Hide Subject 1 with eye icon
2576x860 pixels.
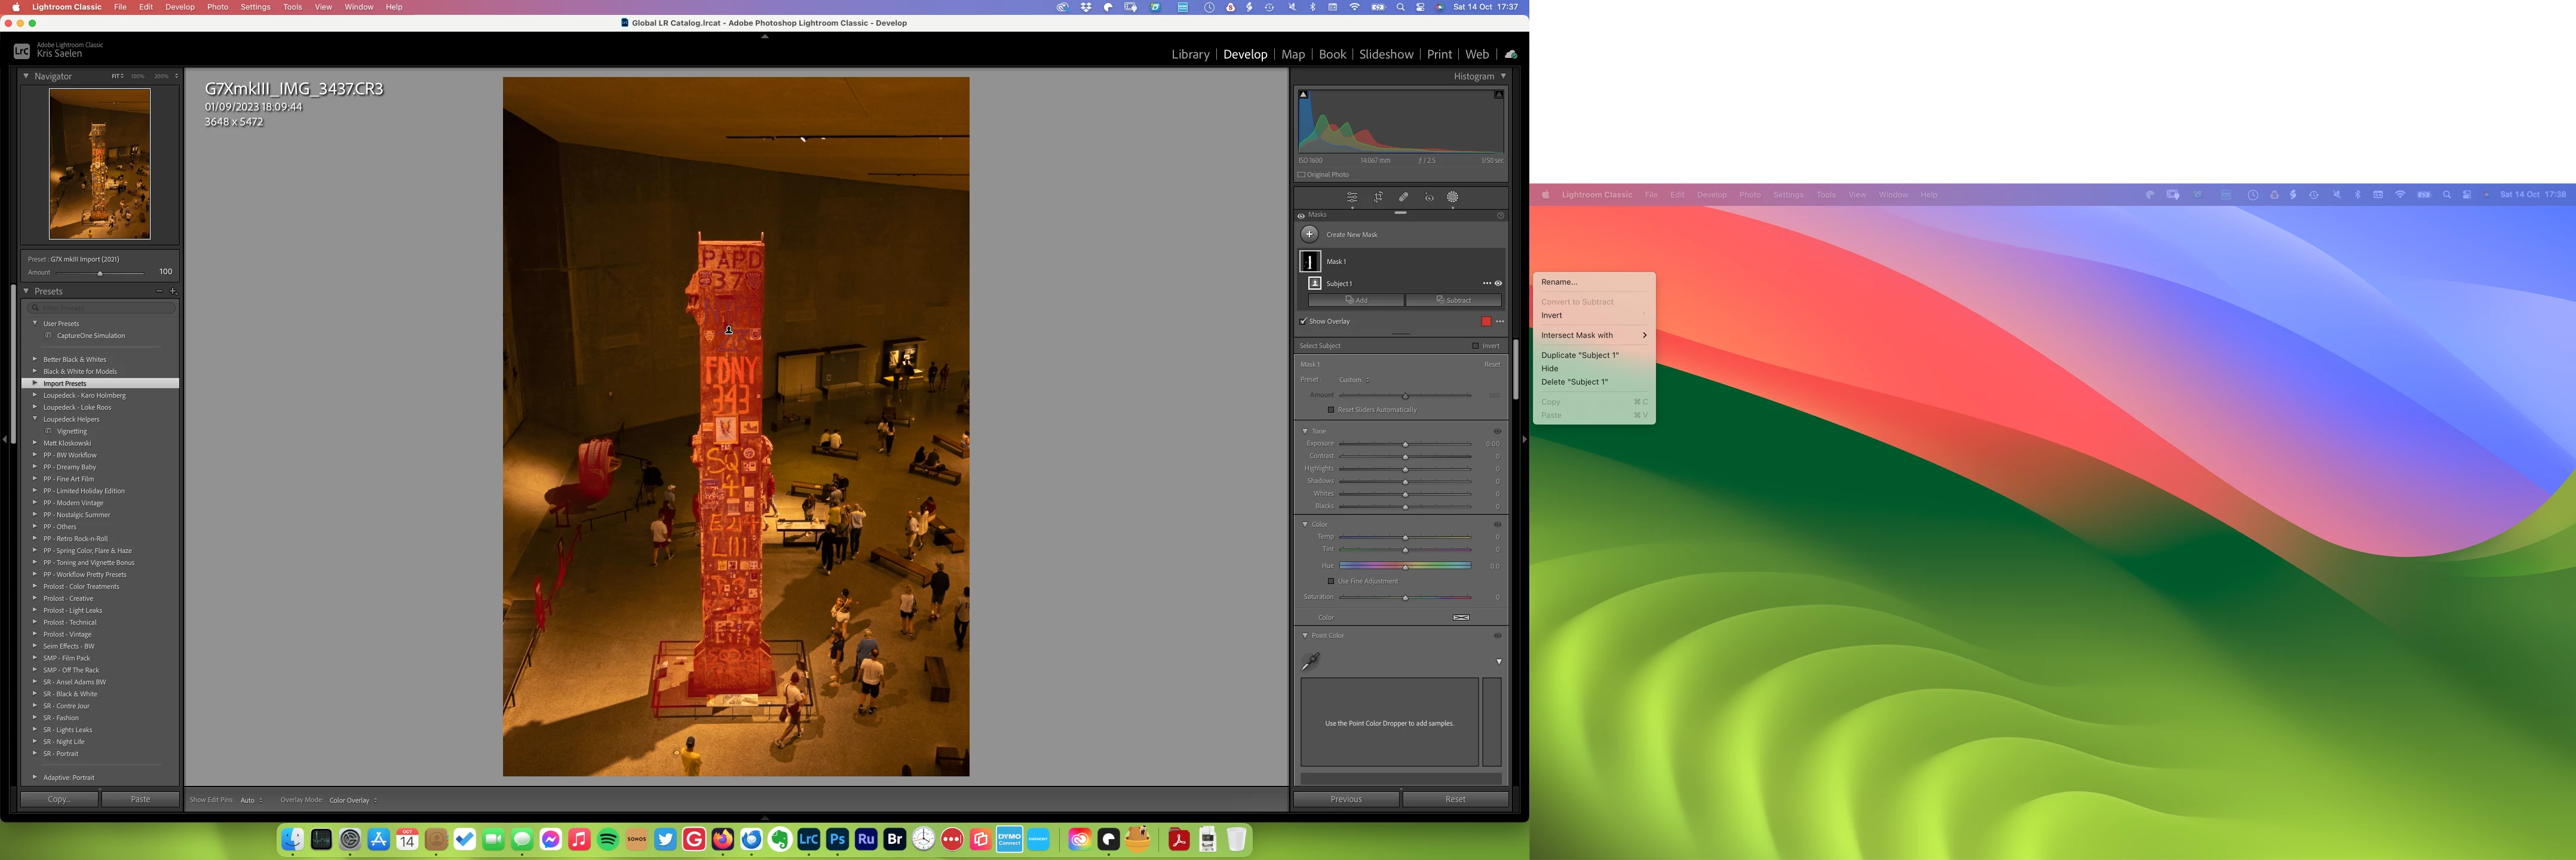point(1498,283)
